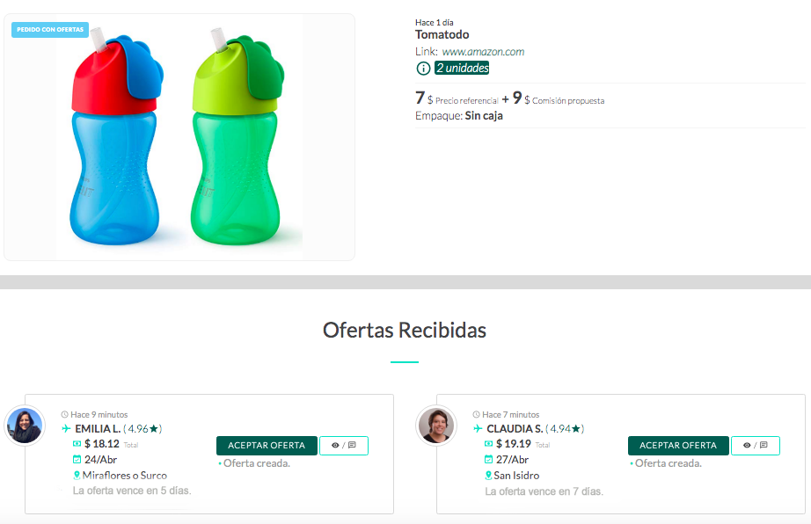Screen dimensions: 811x524
Task: Click the clock icon near Hace 9 minutos
Action: point(65,414)
